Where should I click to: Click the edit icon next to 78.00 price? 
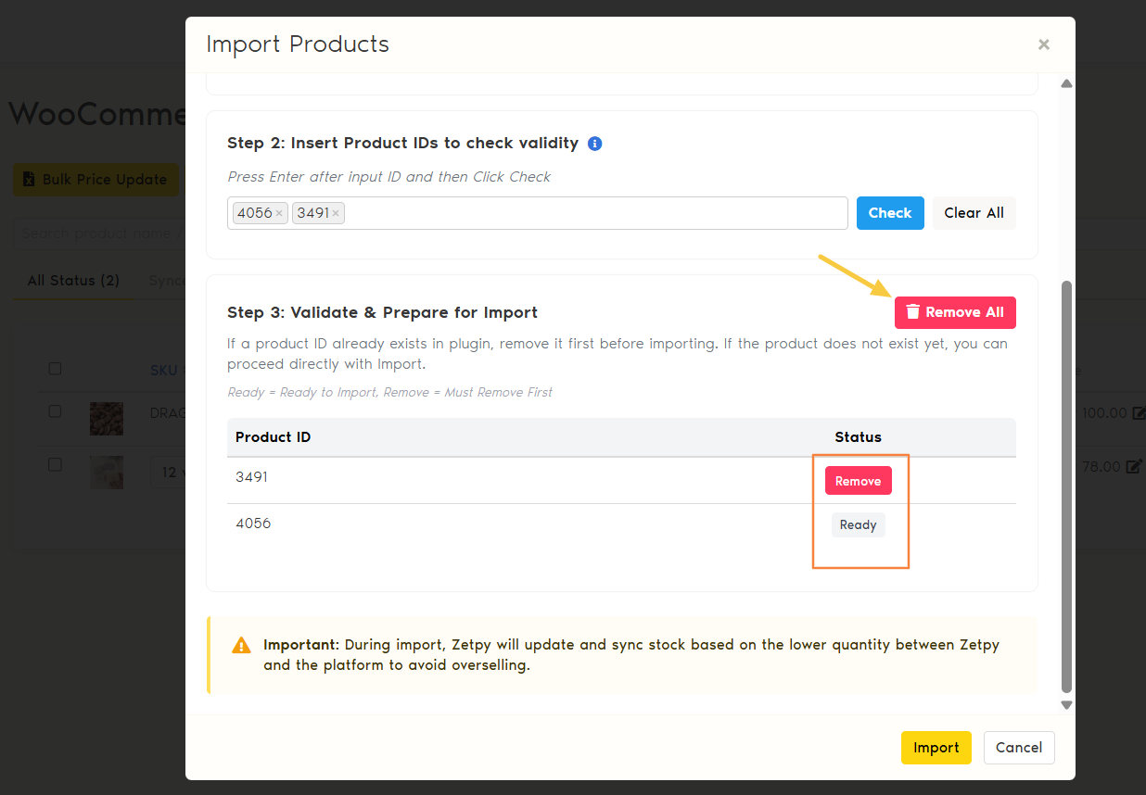[1133, 467]
